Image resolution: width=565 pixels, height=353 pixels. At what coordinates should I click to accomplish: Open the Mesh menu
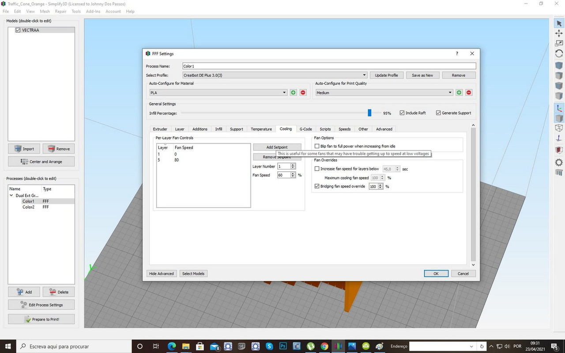point(45,11)
